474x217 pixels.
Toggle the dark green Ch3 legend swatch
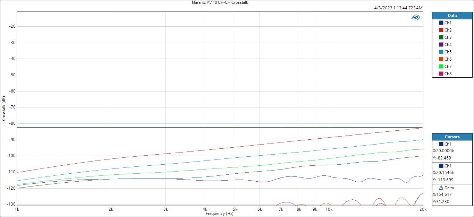click(441, 37)
